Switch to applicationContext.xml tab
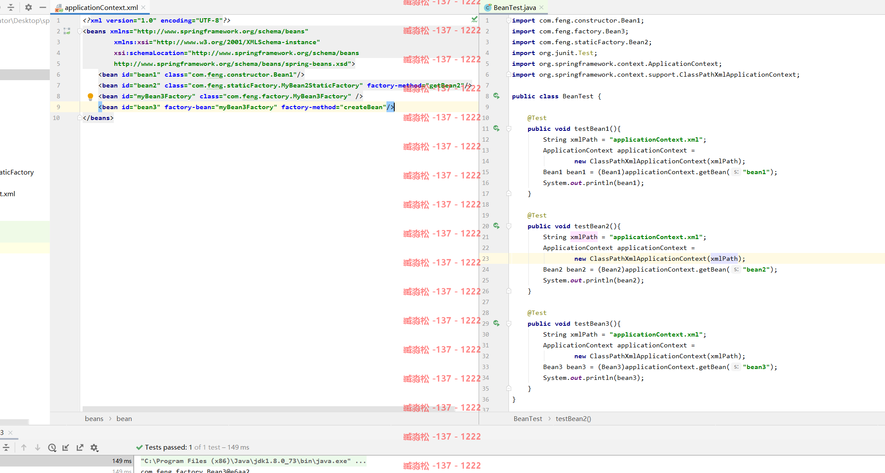This screenshot has height=473, width=885. (101, 7)
